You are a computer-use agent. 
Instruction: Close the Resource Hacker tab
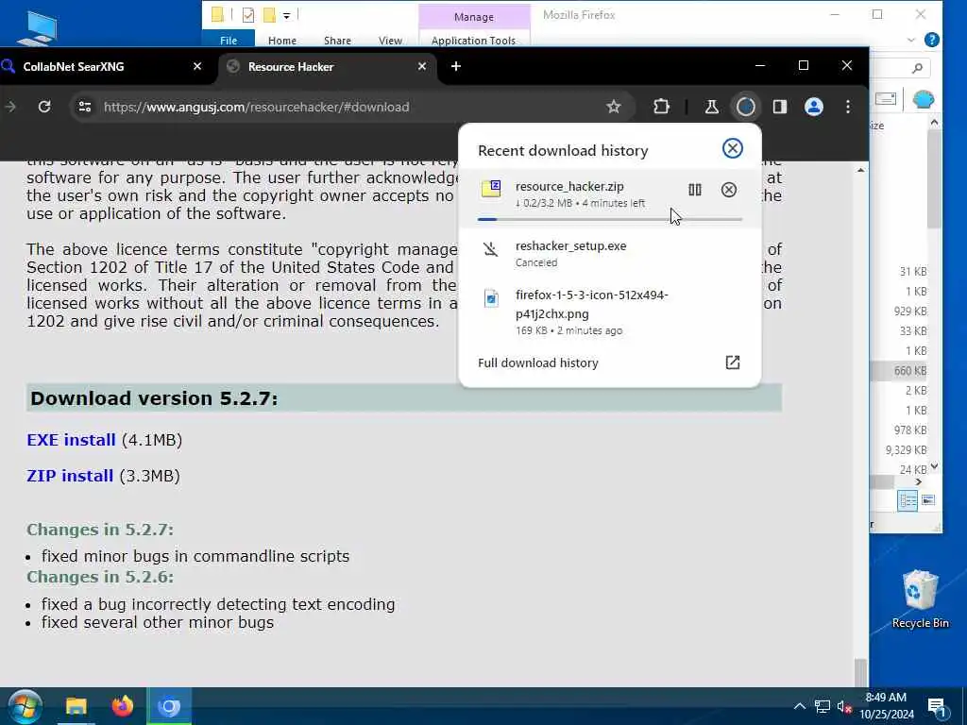click(422, 66)
